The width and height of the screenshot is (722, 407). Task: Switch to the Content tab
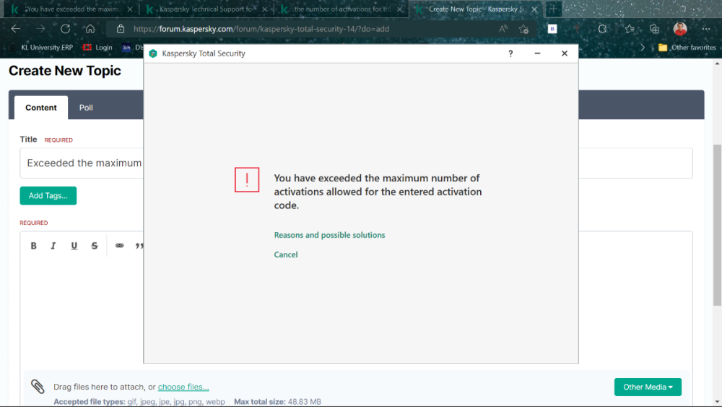coord(41,108)
